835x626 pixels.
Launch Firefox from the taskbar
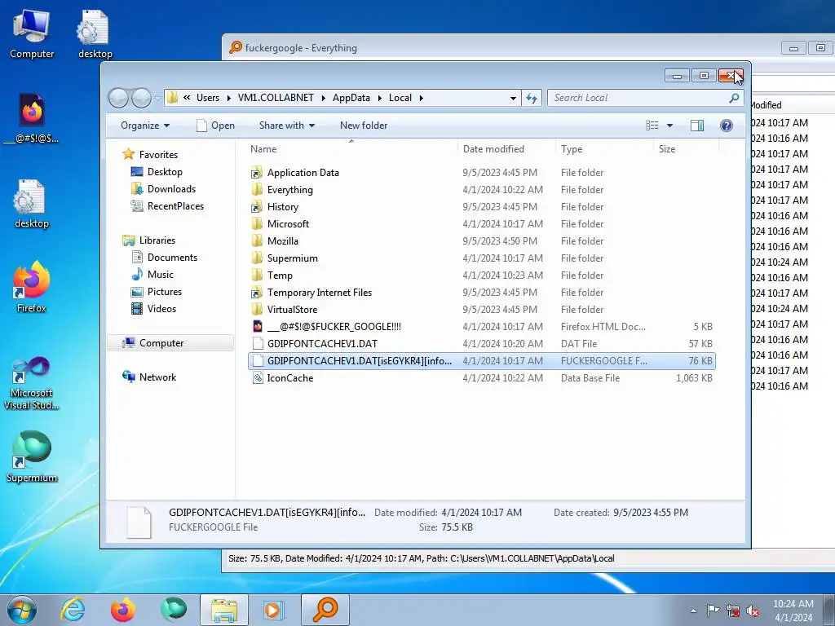tap(123, 610)
